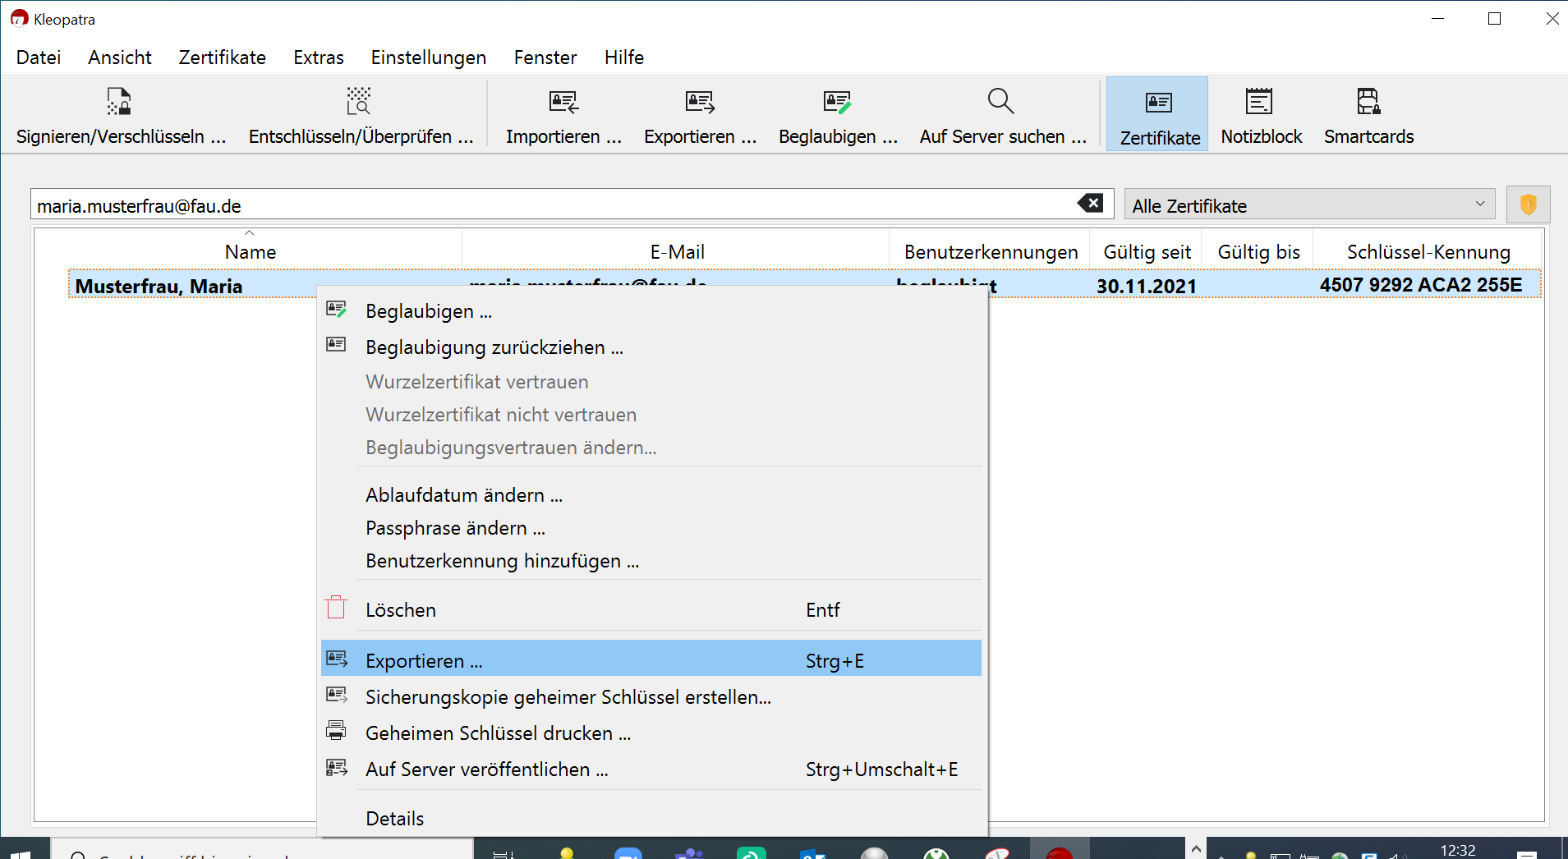Select Exportieren in the context menu
1568x859 pixels.
(x=424, y=661)
